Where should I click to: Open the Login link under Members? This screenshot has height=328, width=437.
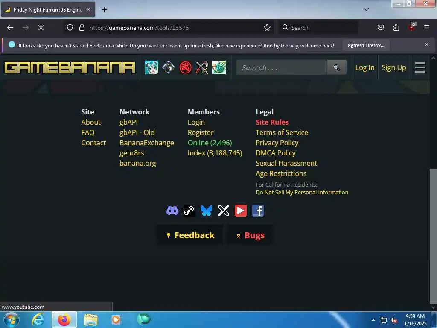tap(196, 122)
